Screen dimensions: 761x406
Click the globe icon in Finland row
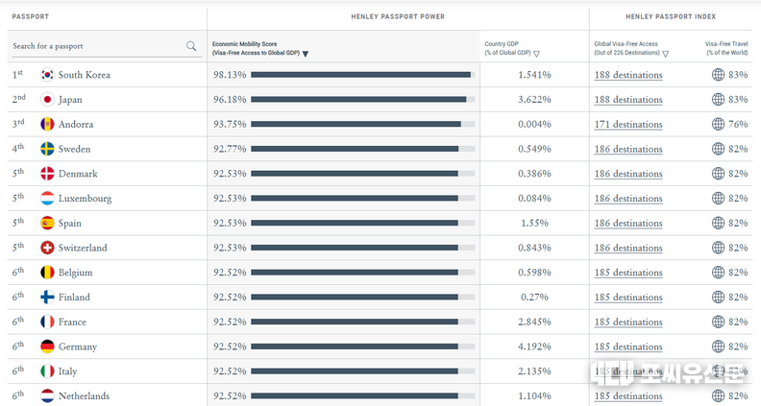coord(718,298)
